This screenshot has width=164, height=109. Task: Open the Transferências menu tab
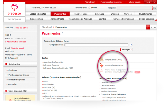tap(80, 14)
